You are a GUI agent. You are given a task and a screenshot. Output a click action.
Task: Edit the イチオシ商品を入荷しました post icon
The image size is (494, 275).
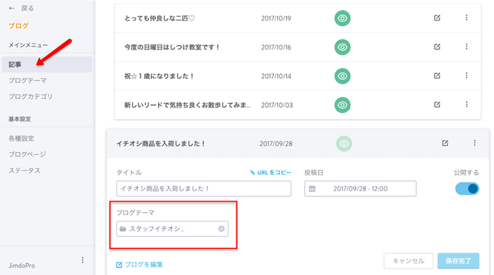(445, 143)
